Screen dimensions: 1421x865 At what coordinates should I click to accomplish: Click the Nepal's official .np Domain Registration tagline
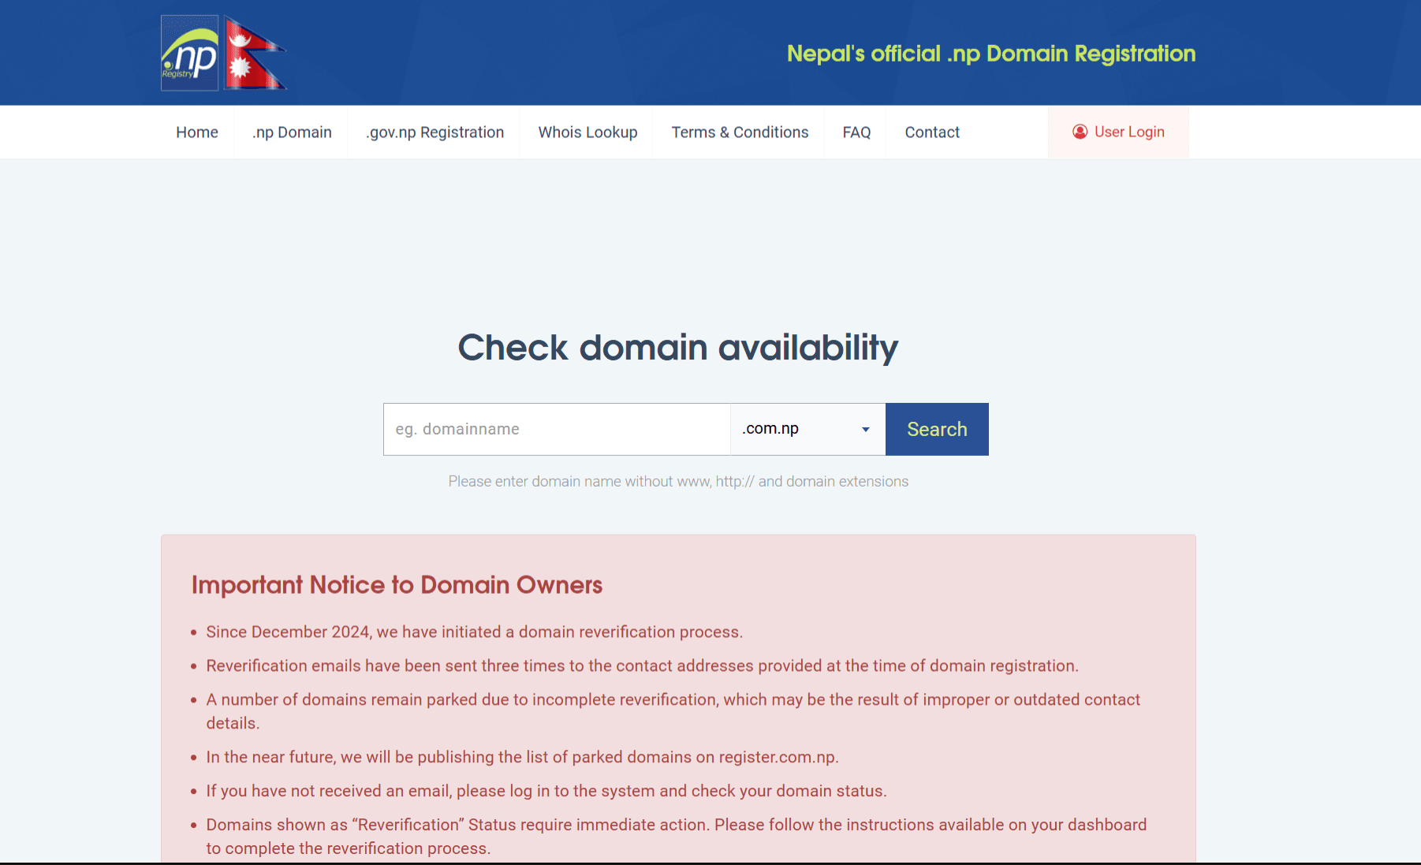coord(991,54)
